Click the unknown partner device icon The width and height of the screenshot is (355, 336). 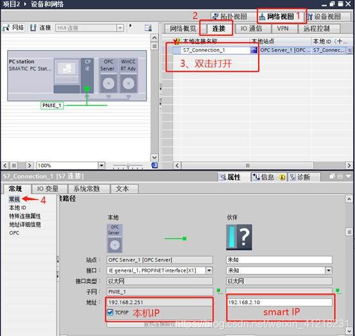tap(239, 237)
